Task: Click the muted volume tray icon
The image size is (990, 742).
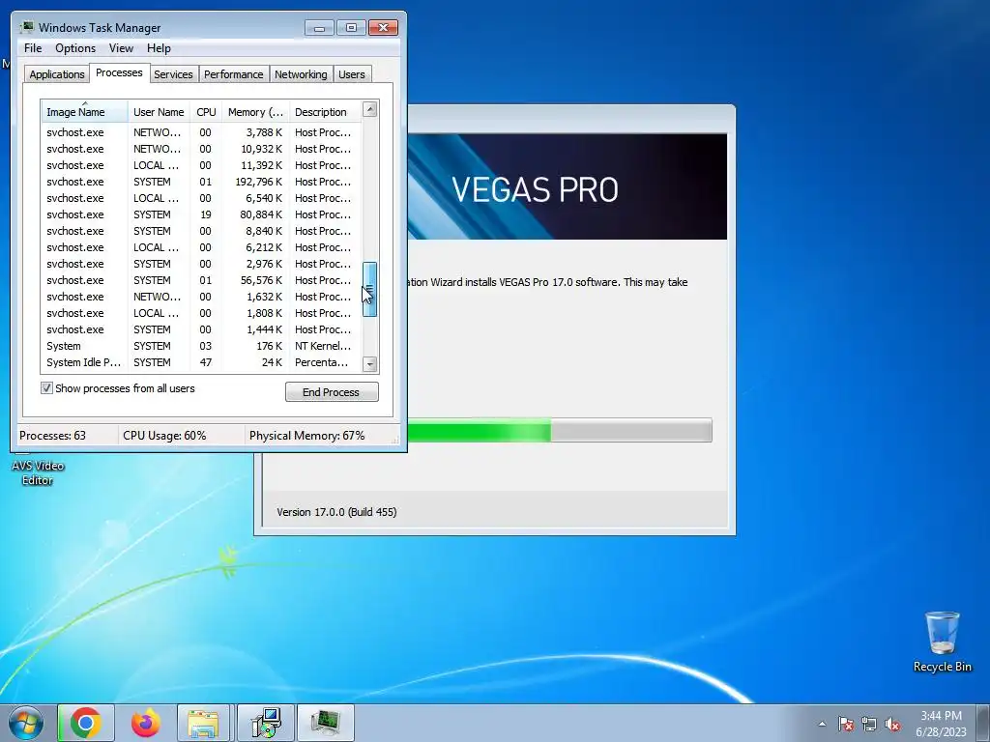Action: [x=892, y=724]
